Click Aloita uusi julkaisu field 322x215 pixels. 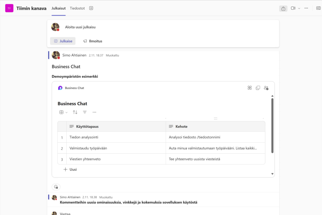pos(80,27)
